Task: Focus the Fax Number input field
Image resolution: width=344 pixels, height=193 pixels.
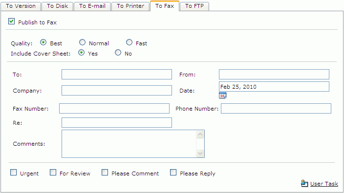Action: click(114, 109)
